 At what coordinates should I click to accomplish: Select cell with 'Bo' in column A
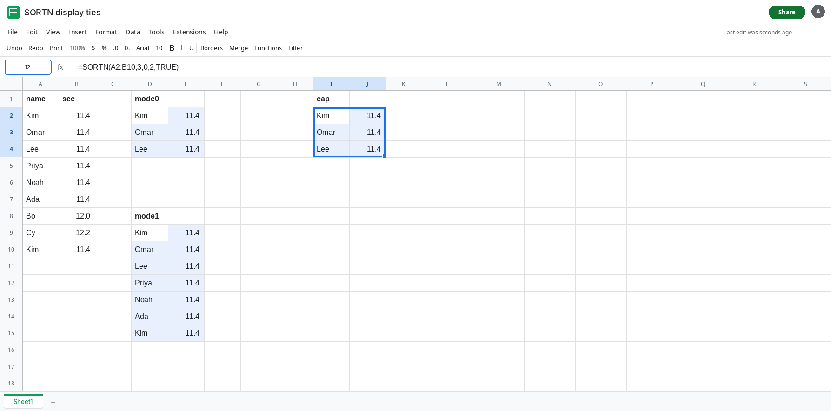tap(40, 216)
